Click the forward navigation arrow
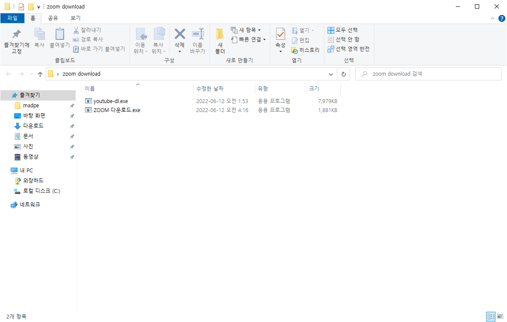The height and width of the screenshot is (322, 507). [21, 74]
